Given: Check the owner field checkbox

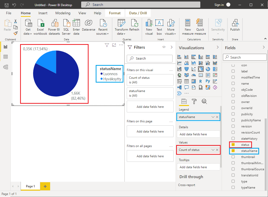Looking at the screenshot, I should tap(233, 102).
